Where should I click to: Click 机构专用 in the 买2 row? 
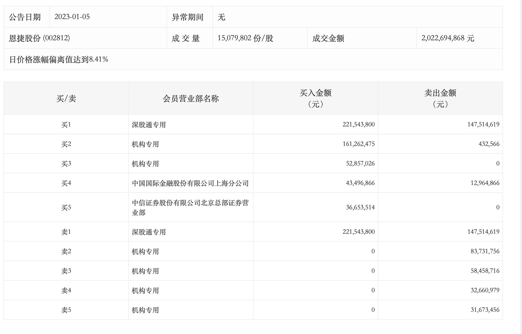[x=145, y=144]
